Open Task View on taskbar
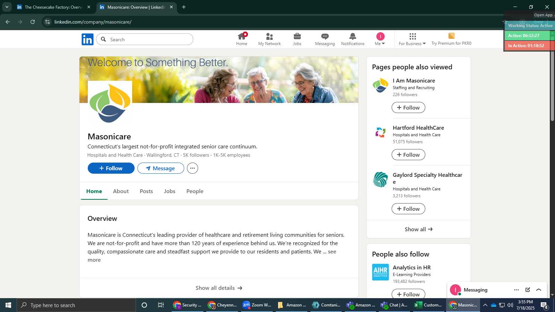 click(x=161, y=305)
